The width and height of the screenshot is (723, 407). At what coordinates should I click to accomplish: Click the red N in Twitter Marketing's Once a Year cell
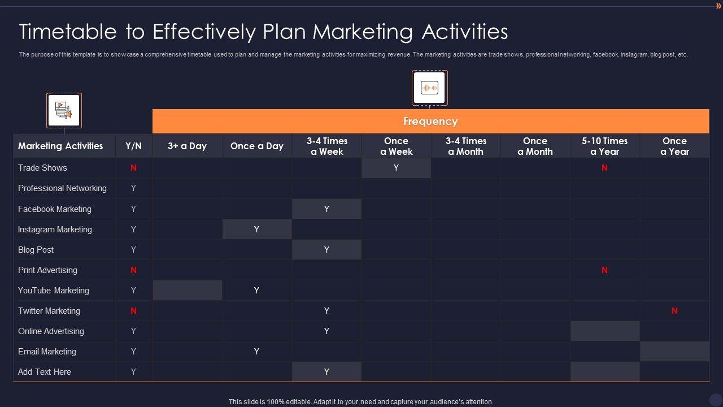click(x=674, y=311)
